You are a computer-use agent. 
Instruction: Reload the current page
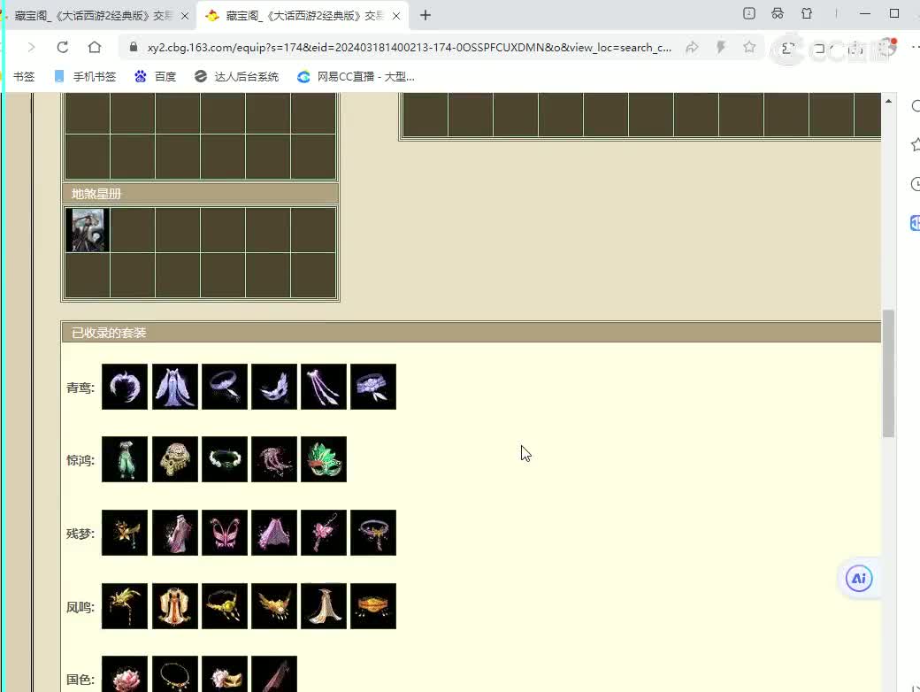(63, 47)
